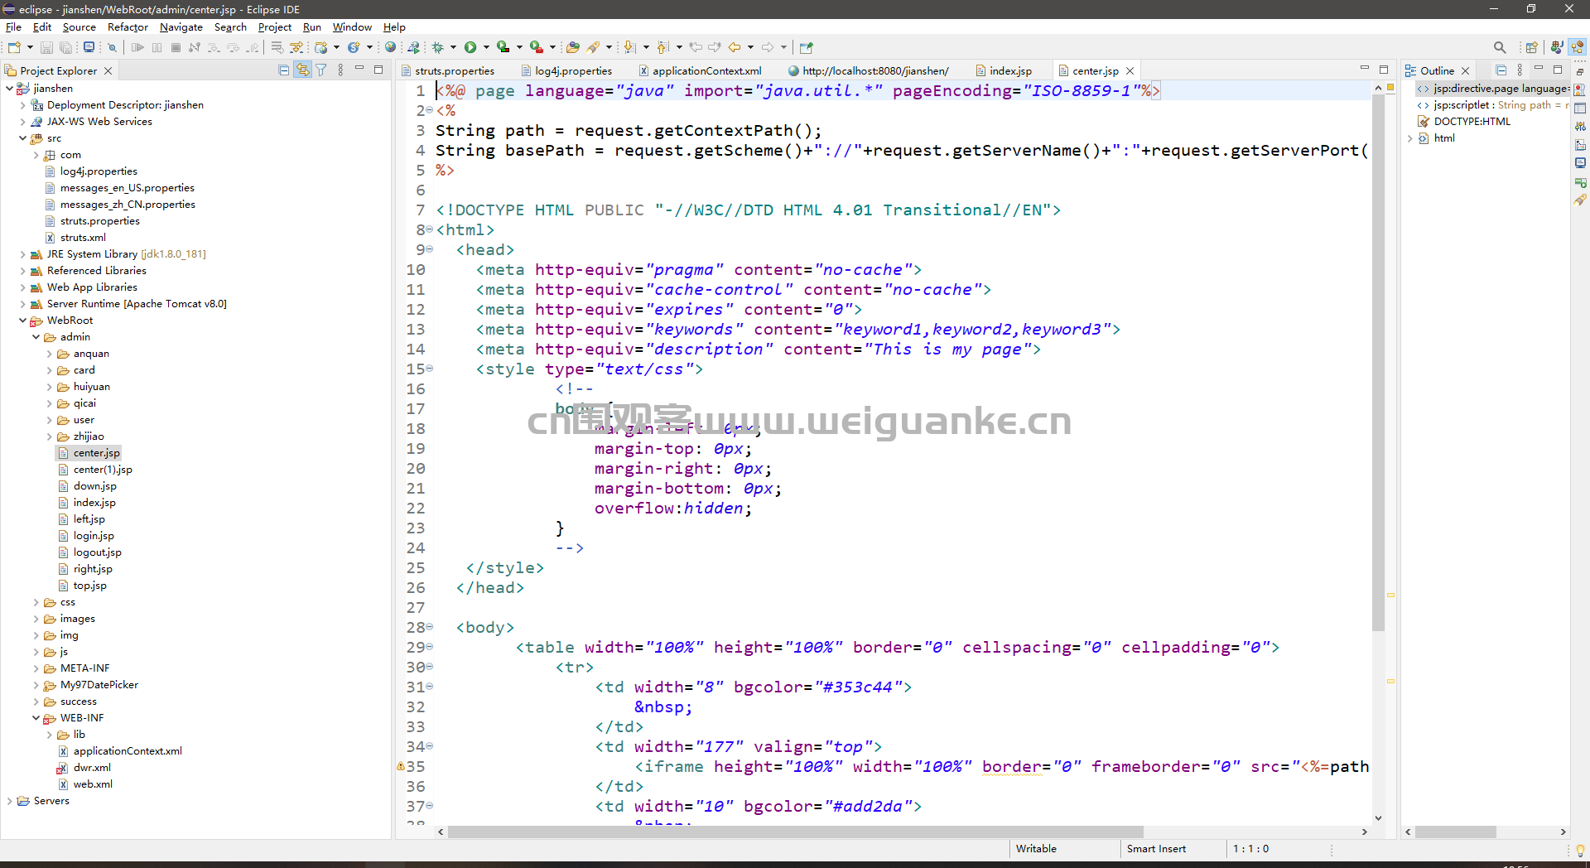Click the New file wizard toolbar icon
Image resolution: width=1590 pixels, height=868 pixels.
pyautogui.click(x=14, y=47)
